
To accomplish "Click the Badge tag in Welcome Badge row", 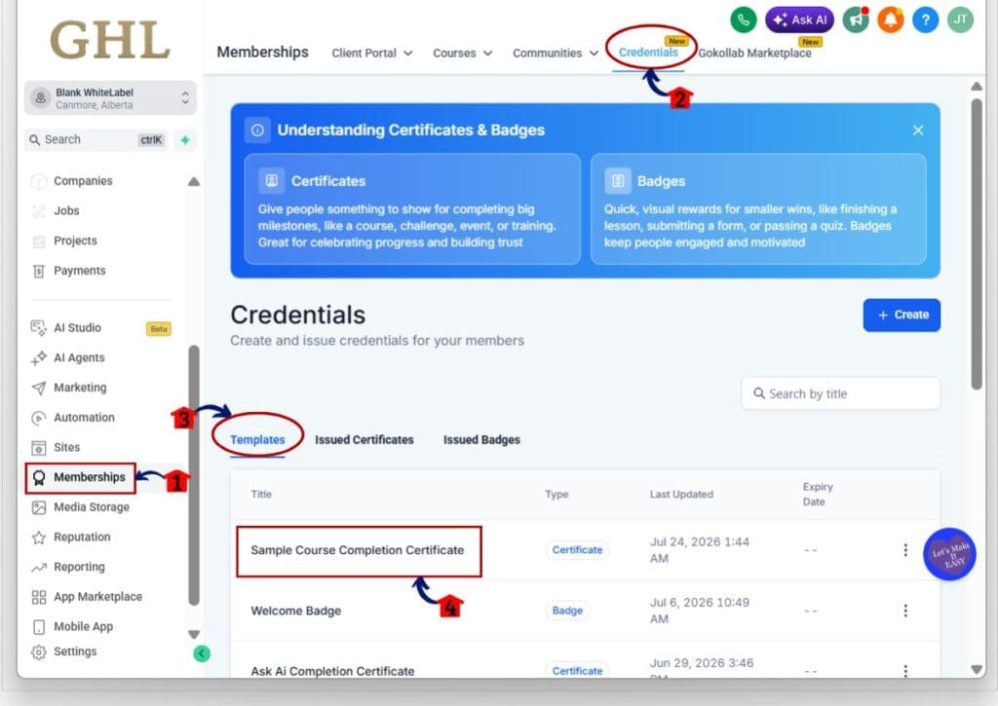I will 567,611.
